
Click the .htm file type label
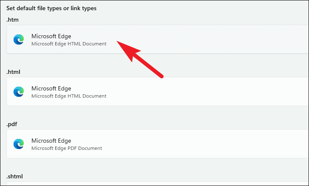coord(12,20)
